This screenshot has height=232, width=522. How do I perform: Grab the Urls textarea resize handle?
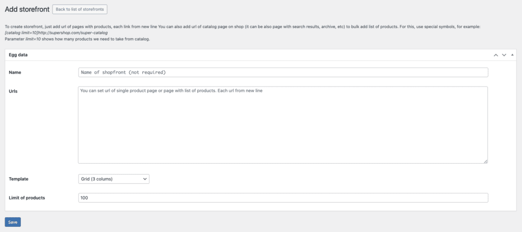(x=485, y=161)
